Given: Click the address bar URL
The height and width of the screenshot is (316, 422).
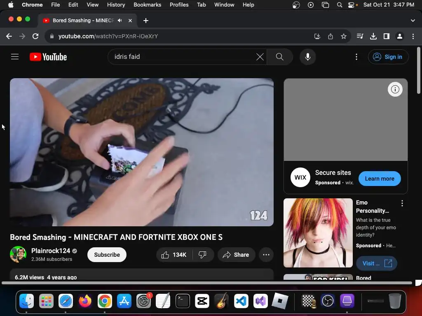Looking at the screenshot, I should click(108, 36).
